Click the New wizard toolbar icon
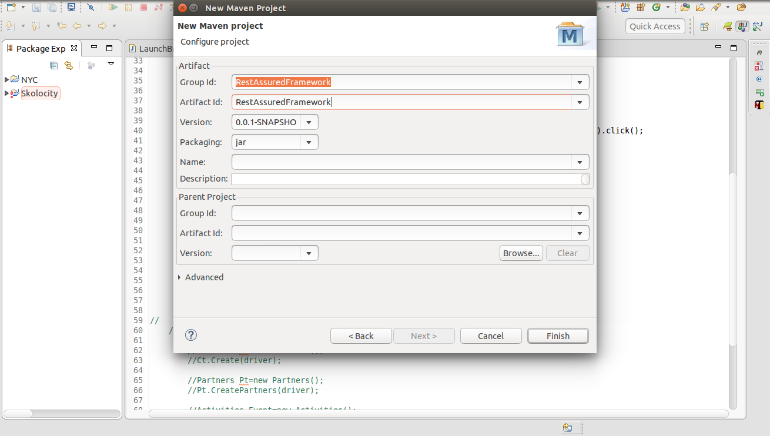 coord(11,8)
